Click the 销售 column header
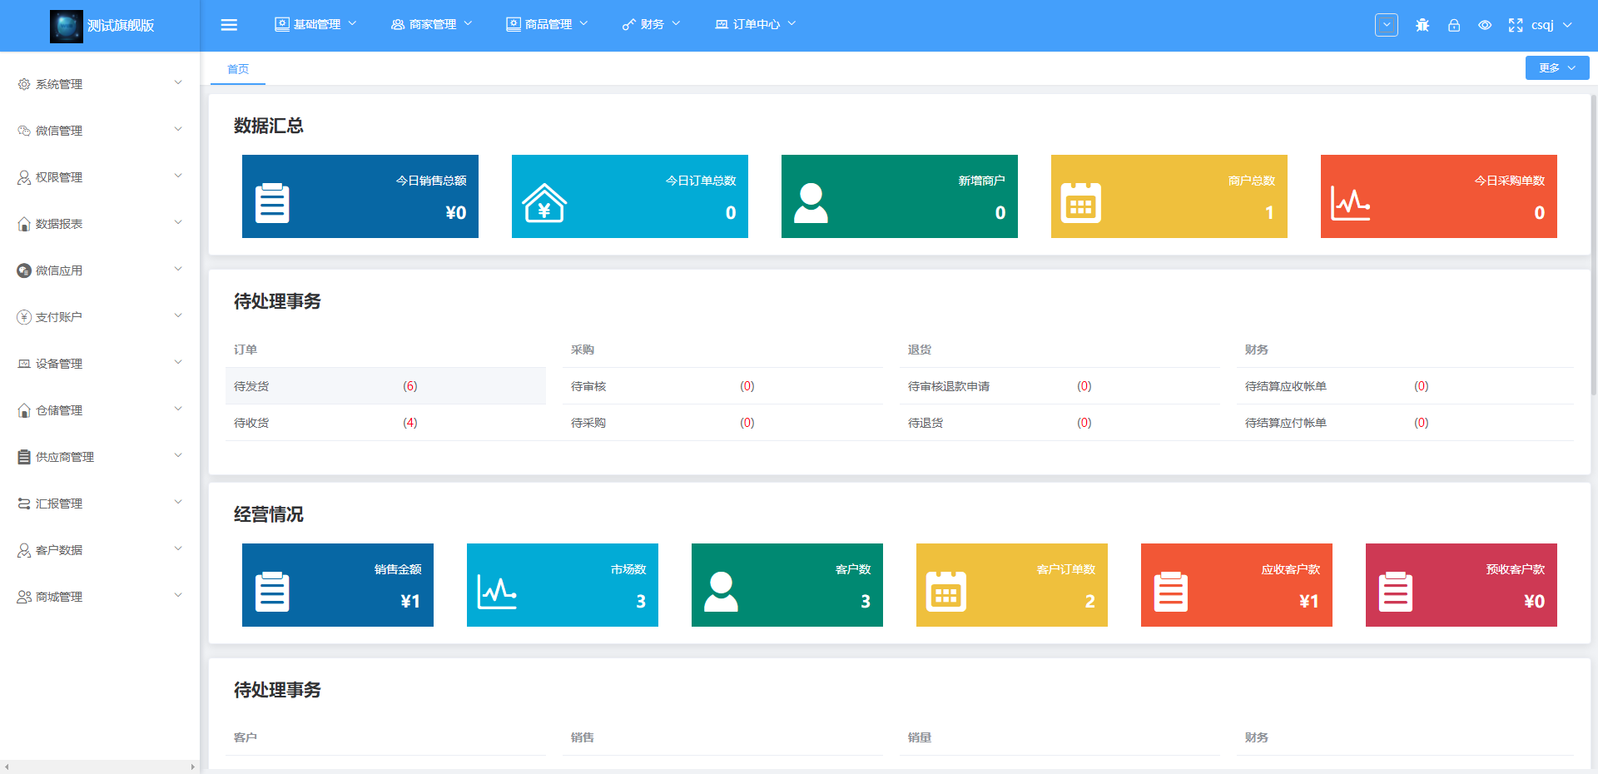The image size is (1598, 774). tap(583, 737)
